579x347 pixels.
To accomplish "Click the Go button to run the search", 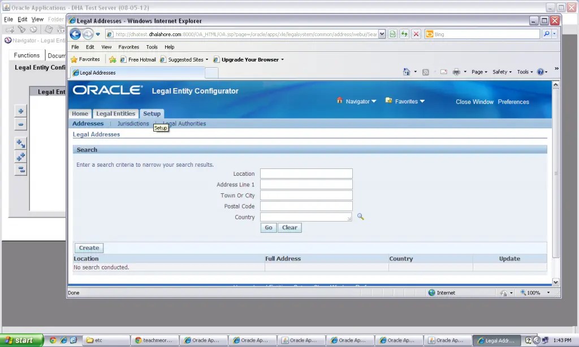I will click(268, 227).
